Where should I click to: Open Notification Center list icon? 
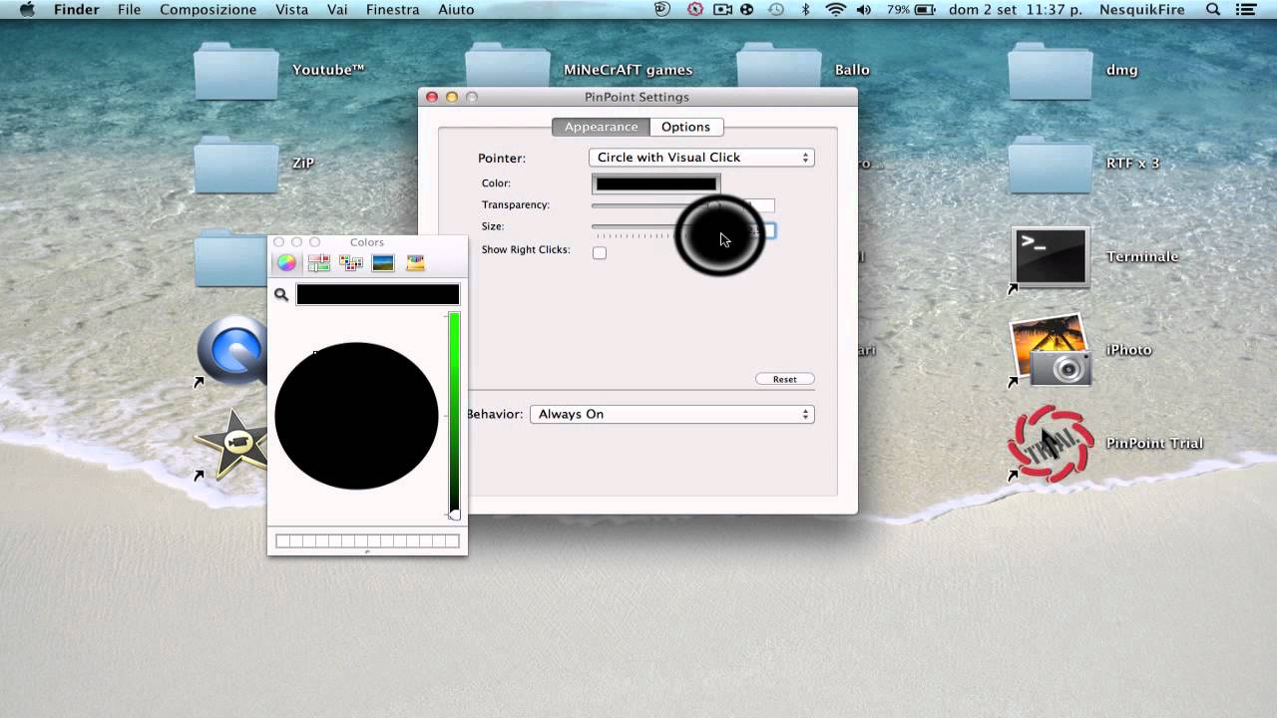click(1246, 9)
